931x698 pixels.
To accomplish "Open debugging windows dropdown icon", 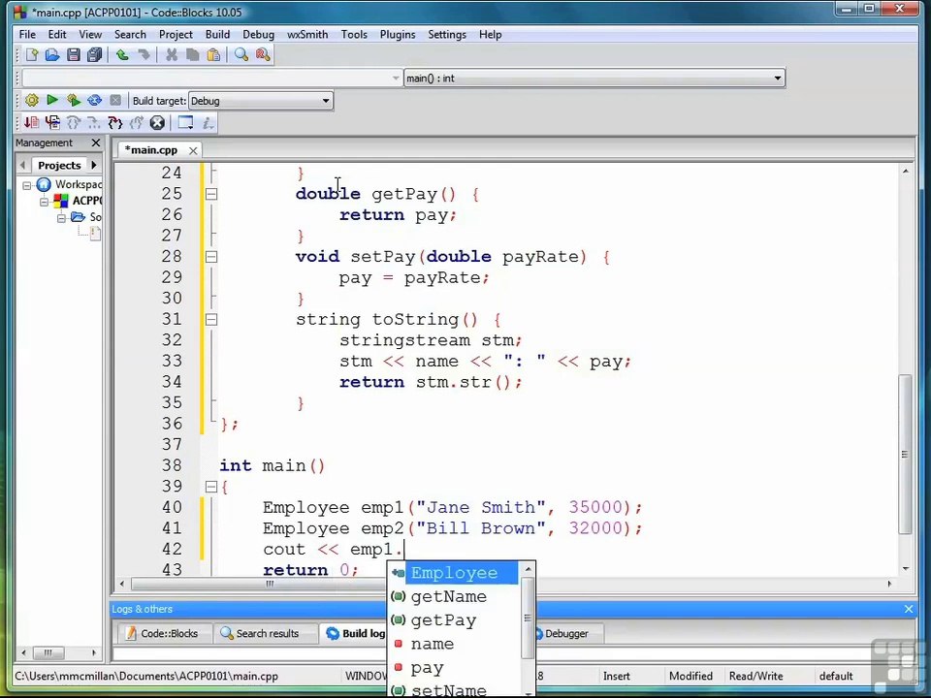I will (x=186, y=123).
